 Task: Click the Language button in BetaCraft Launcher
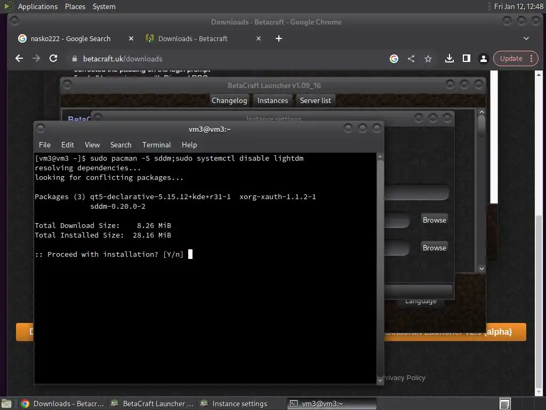[421, 301]
